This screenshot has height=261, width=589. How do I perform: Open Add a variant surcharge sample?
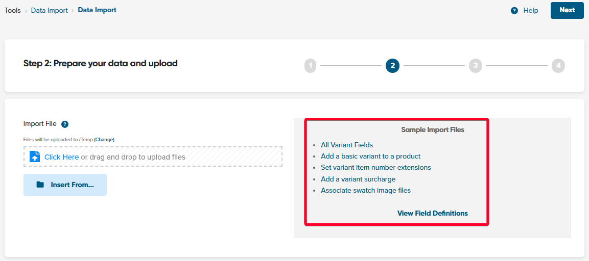pyautogui.click(x=358, y=179)
